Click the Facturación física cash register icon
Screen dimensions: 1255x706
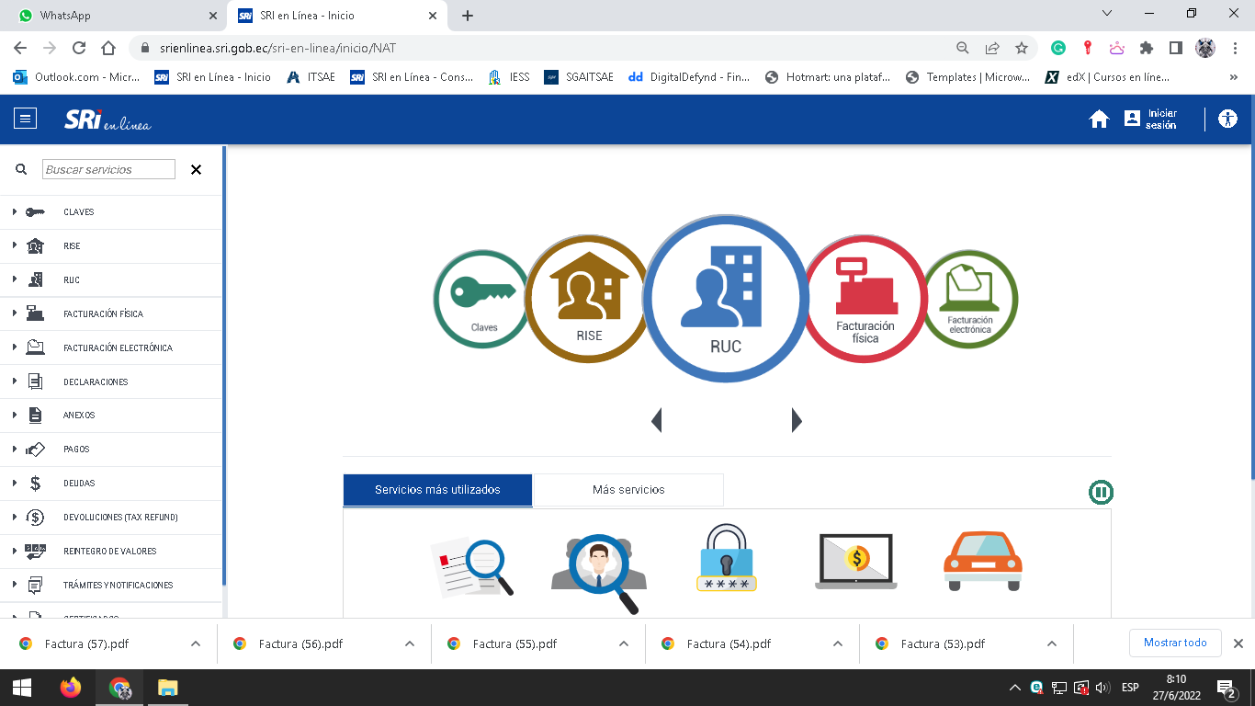pyautogui.click(x=865, y=299)
